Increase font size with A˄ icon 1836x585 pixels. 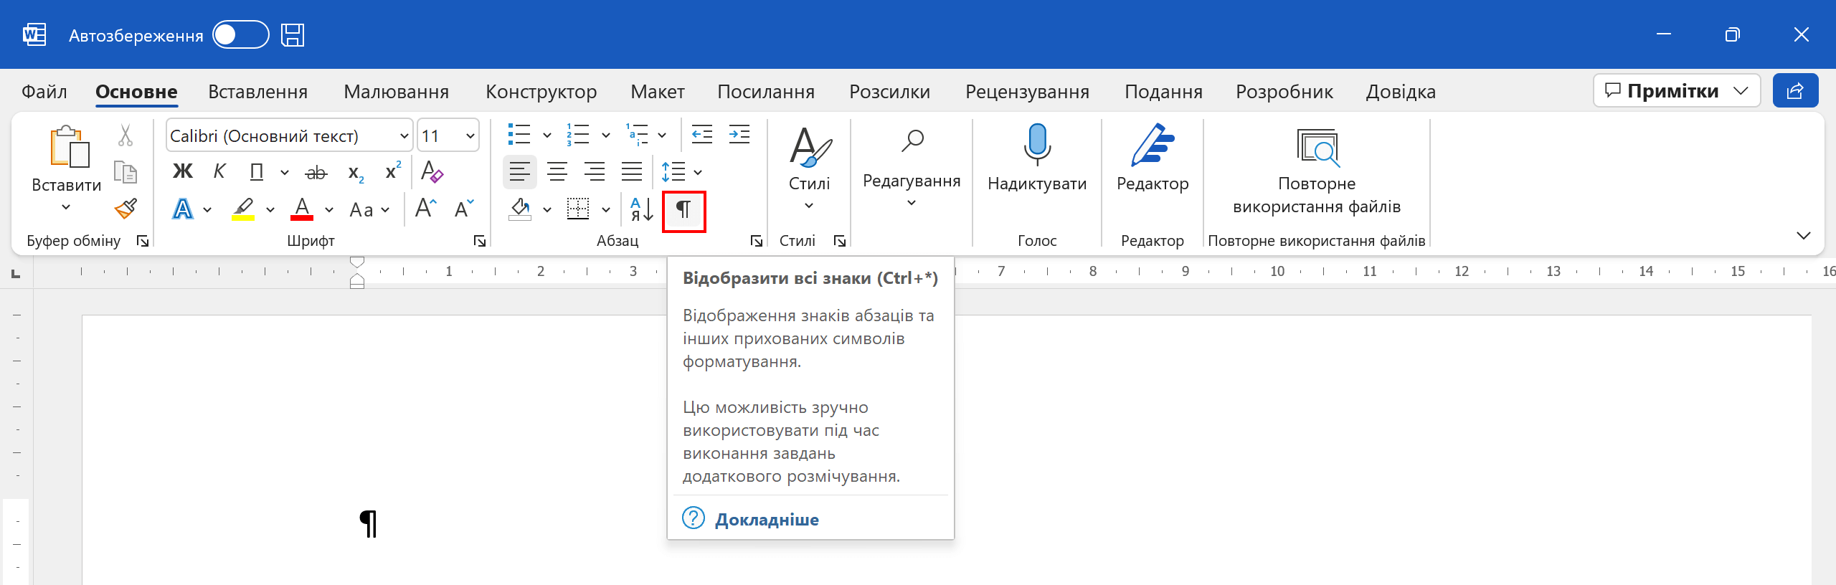pos(426,208)
